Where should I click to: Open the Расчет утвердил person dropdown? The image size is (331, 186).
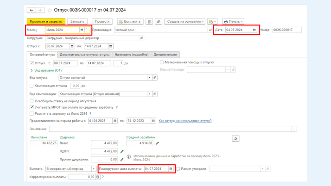click(262, 169)
